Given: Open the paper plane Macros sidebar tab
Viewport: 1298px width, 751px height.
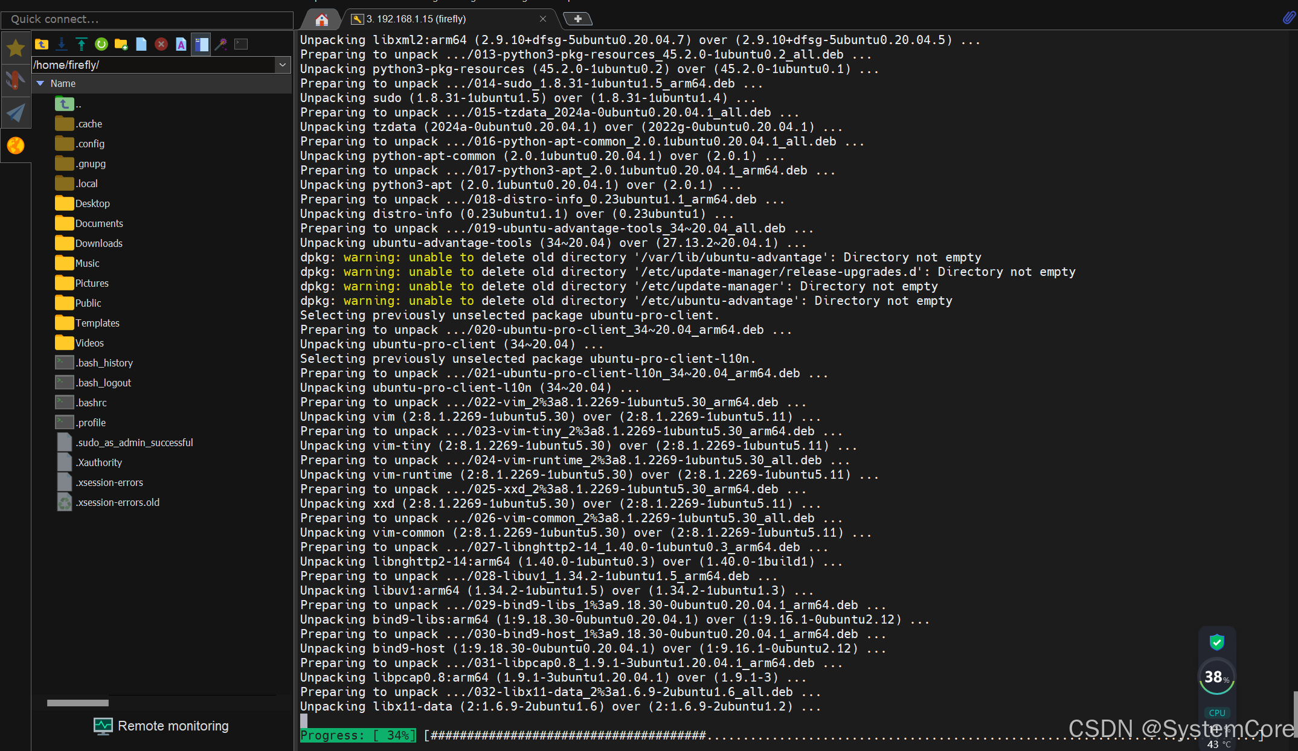Looking at the screenshot, I should point(15,113).
